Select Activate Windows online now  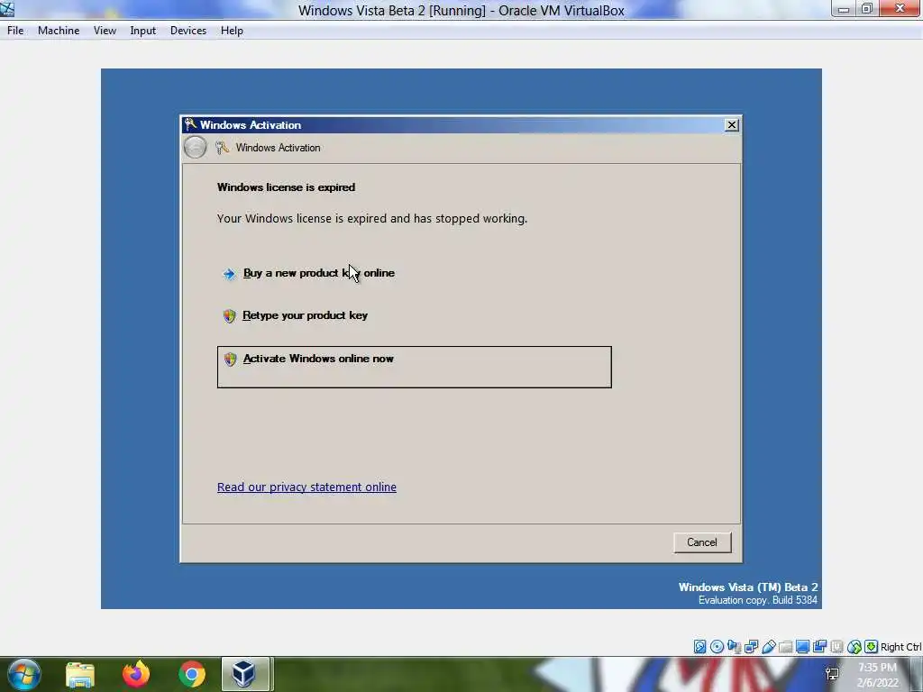click(x=415, y=368)
